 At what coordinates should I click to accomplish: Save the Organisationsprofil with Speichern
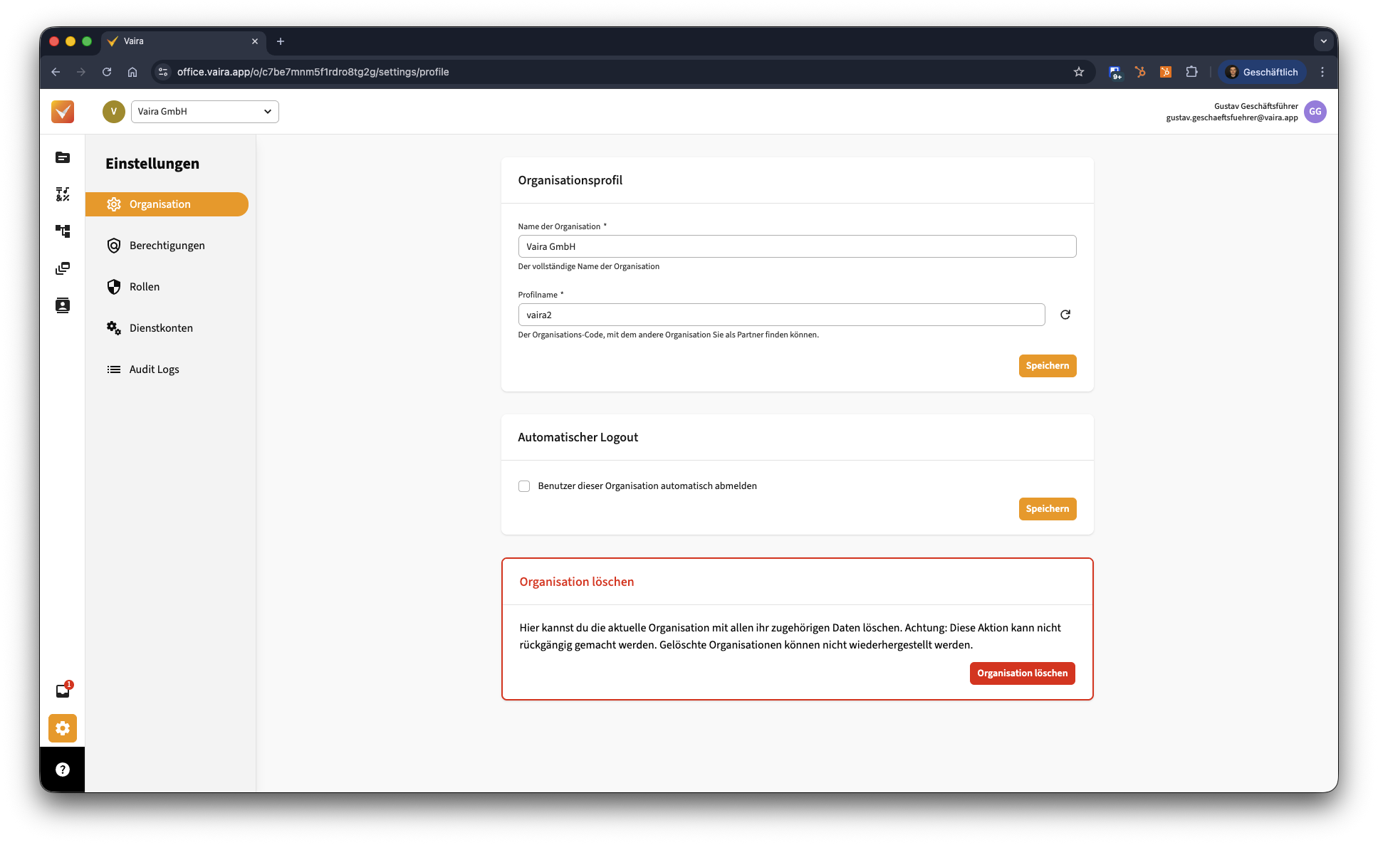click(x=1047, y=366)
